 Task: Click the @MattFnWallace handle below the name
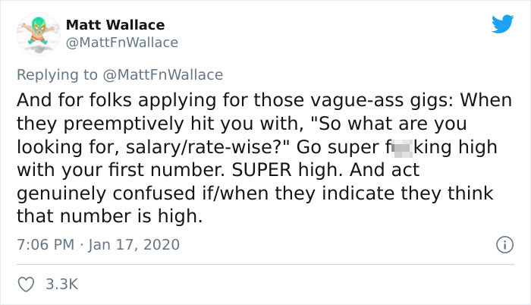(121, 42)
